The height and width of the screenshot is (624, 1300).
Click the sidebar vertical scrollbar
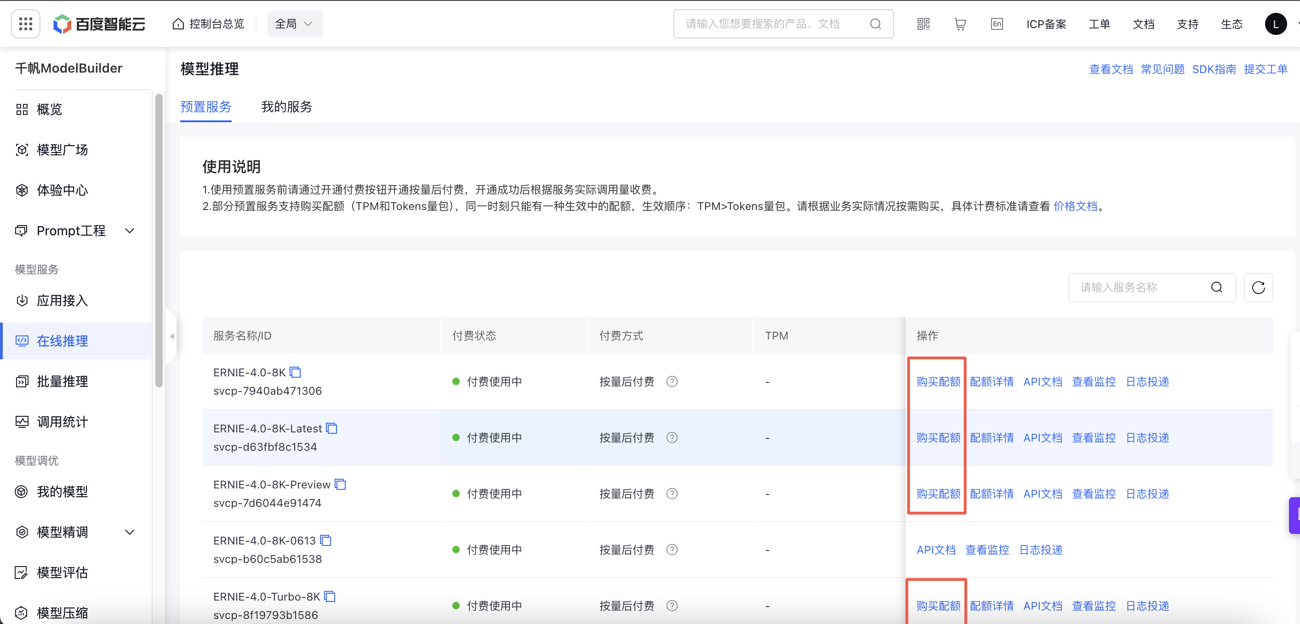click(159, 240)
